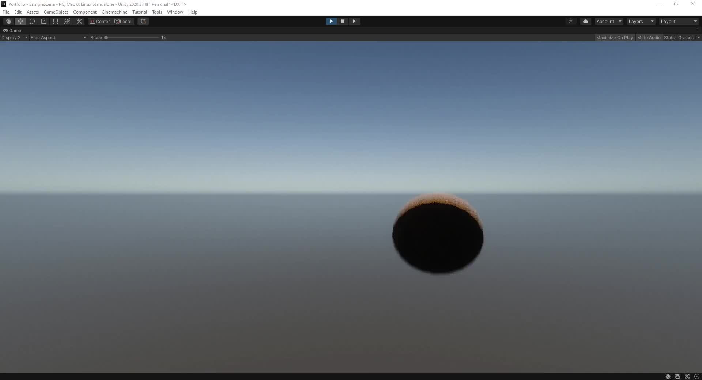Toggle Maximize On Play

[615, 37]
